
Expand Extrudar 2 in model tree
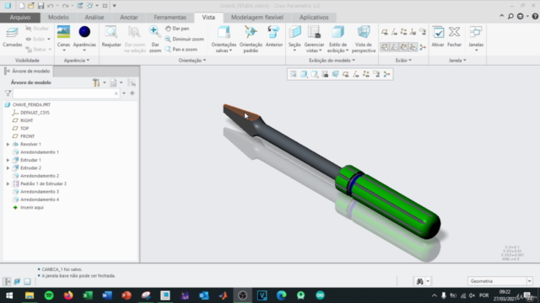tap(8, 168)
